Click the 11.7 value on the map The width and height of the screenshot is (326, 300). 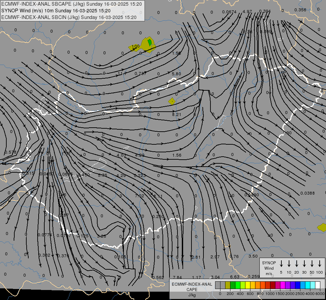coord(122,73)
